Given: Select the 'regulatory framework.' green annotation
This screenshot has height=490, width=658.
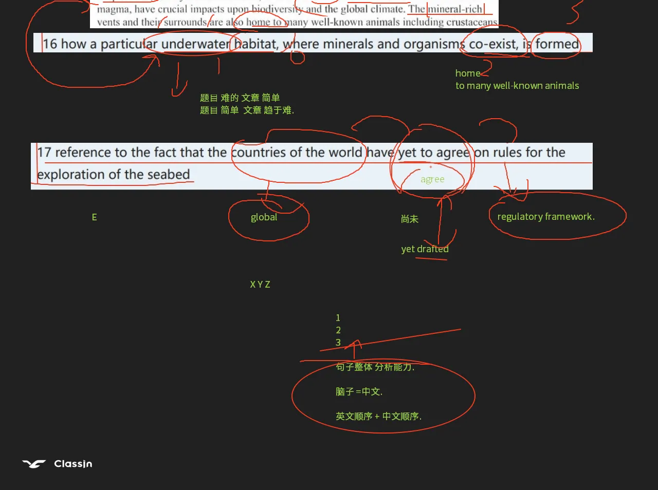Looking at the screenshot, I should click(x=546, y=217).
